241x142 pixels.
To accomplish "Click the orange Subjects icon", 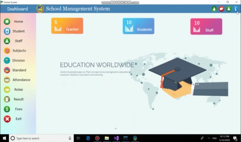I will click(x=7, y=51).
